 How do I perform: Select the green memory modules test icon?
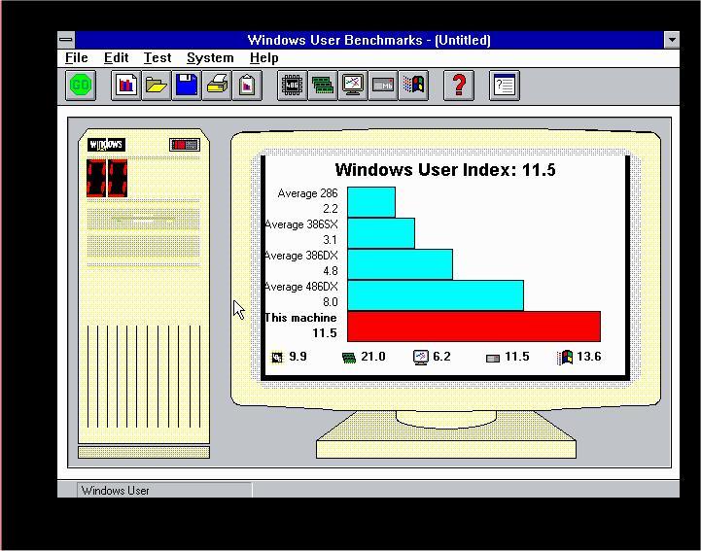click(323, 85)
